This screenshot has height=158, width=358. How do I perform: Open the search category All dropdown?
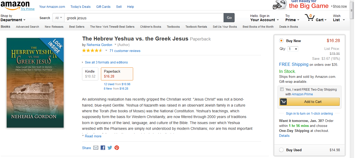(59, 18)
